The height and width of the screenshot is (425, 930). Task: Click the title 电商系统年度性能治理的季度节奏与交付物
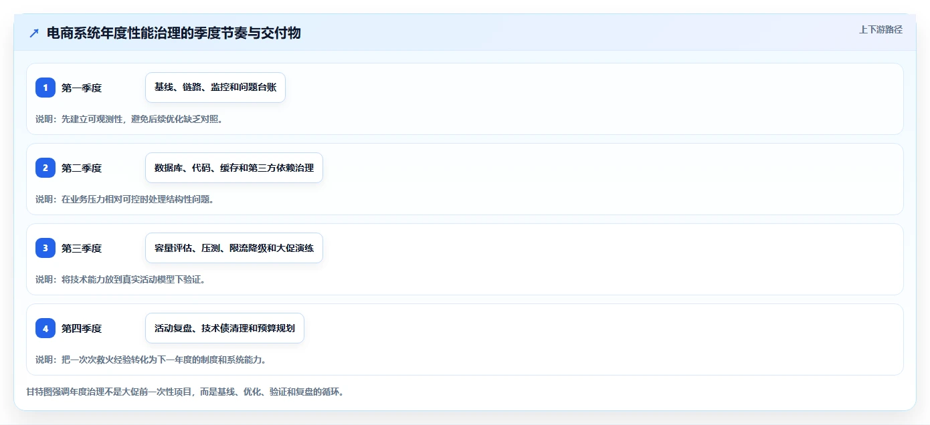coord(174,33)
